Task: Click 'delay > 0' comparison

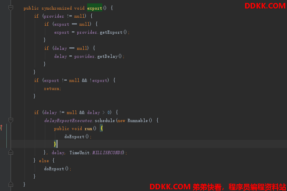Action: click(98, 112)
